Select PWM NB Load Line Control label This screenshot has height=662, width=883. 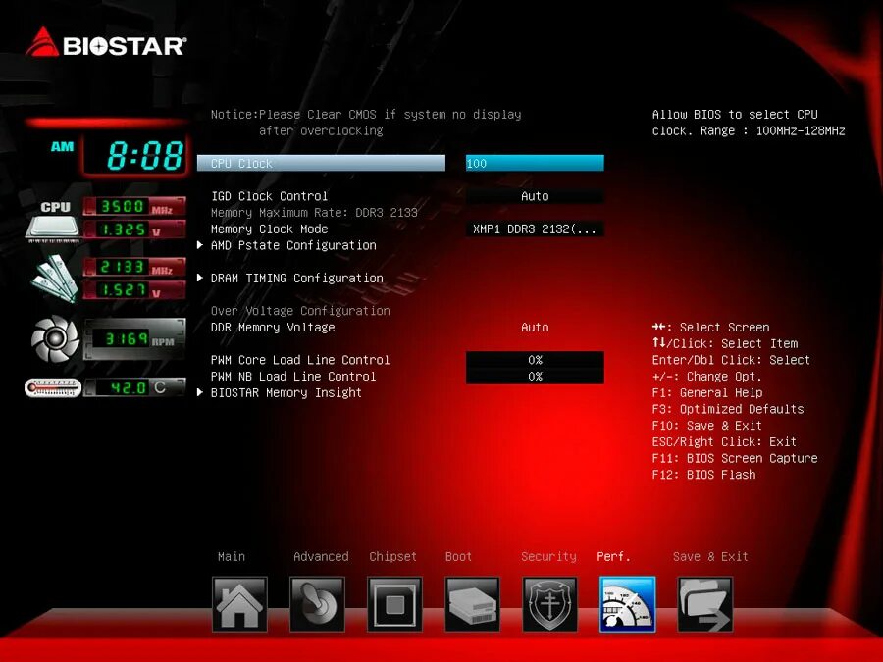293,376
